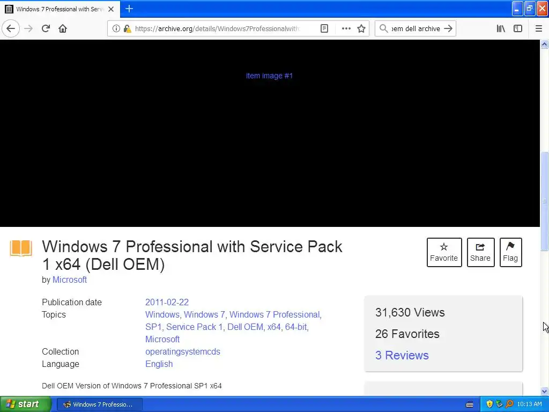Click the vertical scrollbar thumb
This screenshot has height=412, width=549.
[544, 201]
